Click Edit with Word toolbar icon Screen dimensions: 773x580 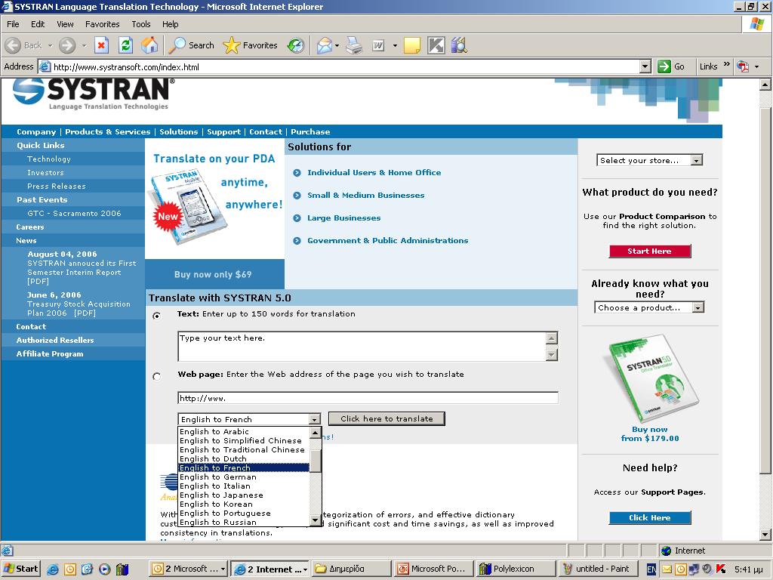(378, 45)
